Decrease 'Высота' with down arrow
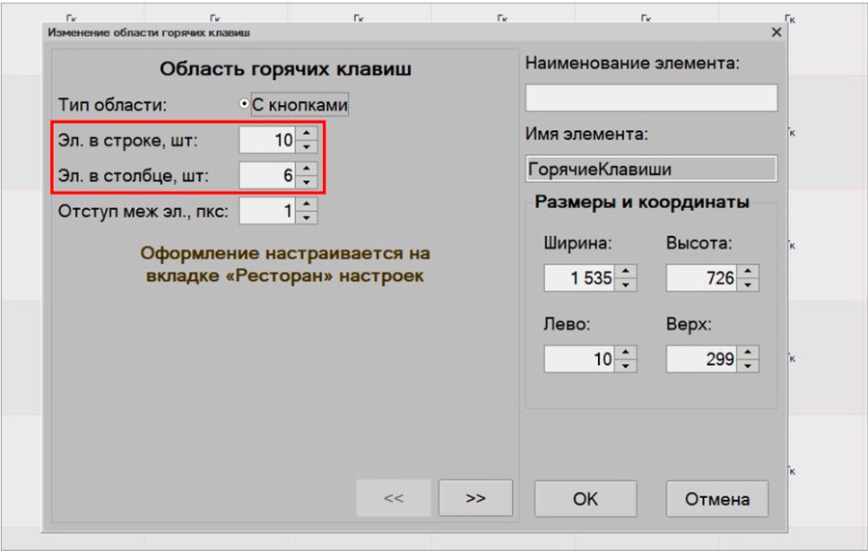The width and height of the screenshot is (868, 551). pos(747,284)
